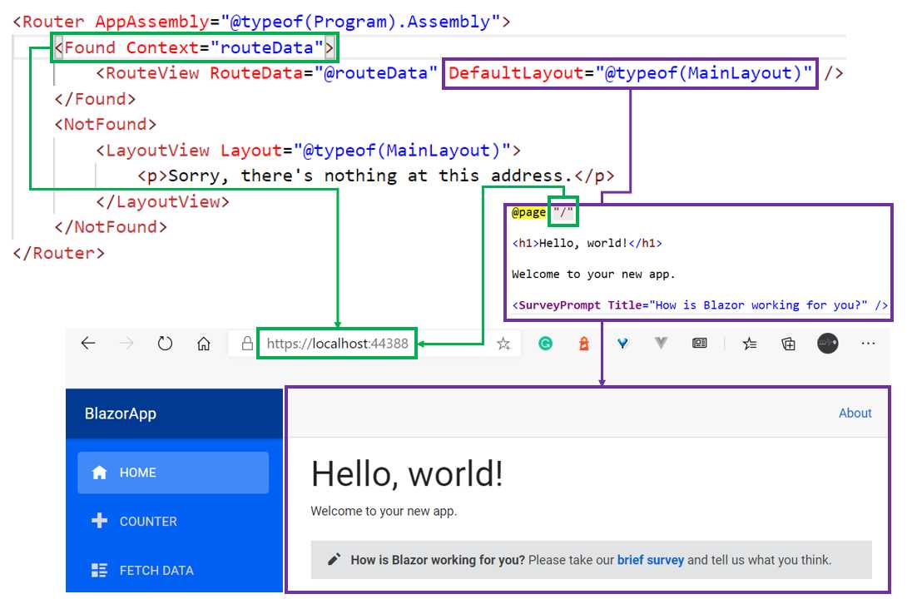This screenshot has height=604, width=907.
Task: Open the Collections icon in the toolbar
Action: [x=788, y=343]
